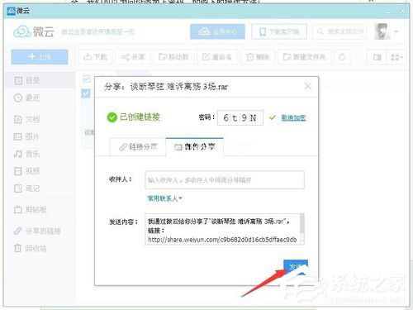Open Recycle Bin (回收站) in sidebar
This screenshot has width=413, height=310.
point(40,248)
